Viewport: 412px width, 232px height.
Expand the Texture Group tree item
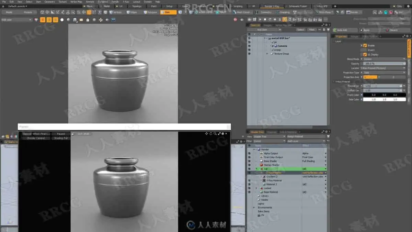pyautogui.click(x=267, y=54)
